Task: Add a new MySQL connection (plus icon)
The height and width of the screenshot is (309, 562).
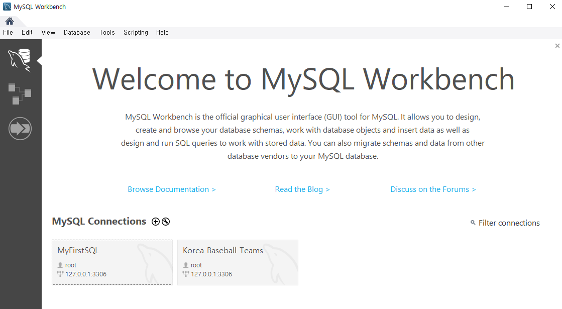Action: click(156, 222)
